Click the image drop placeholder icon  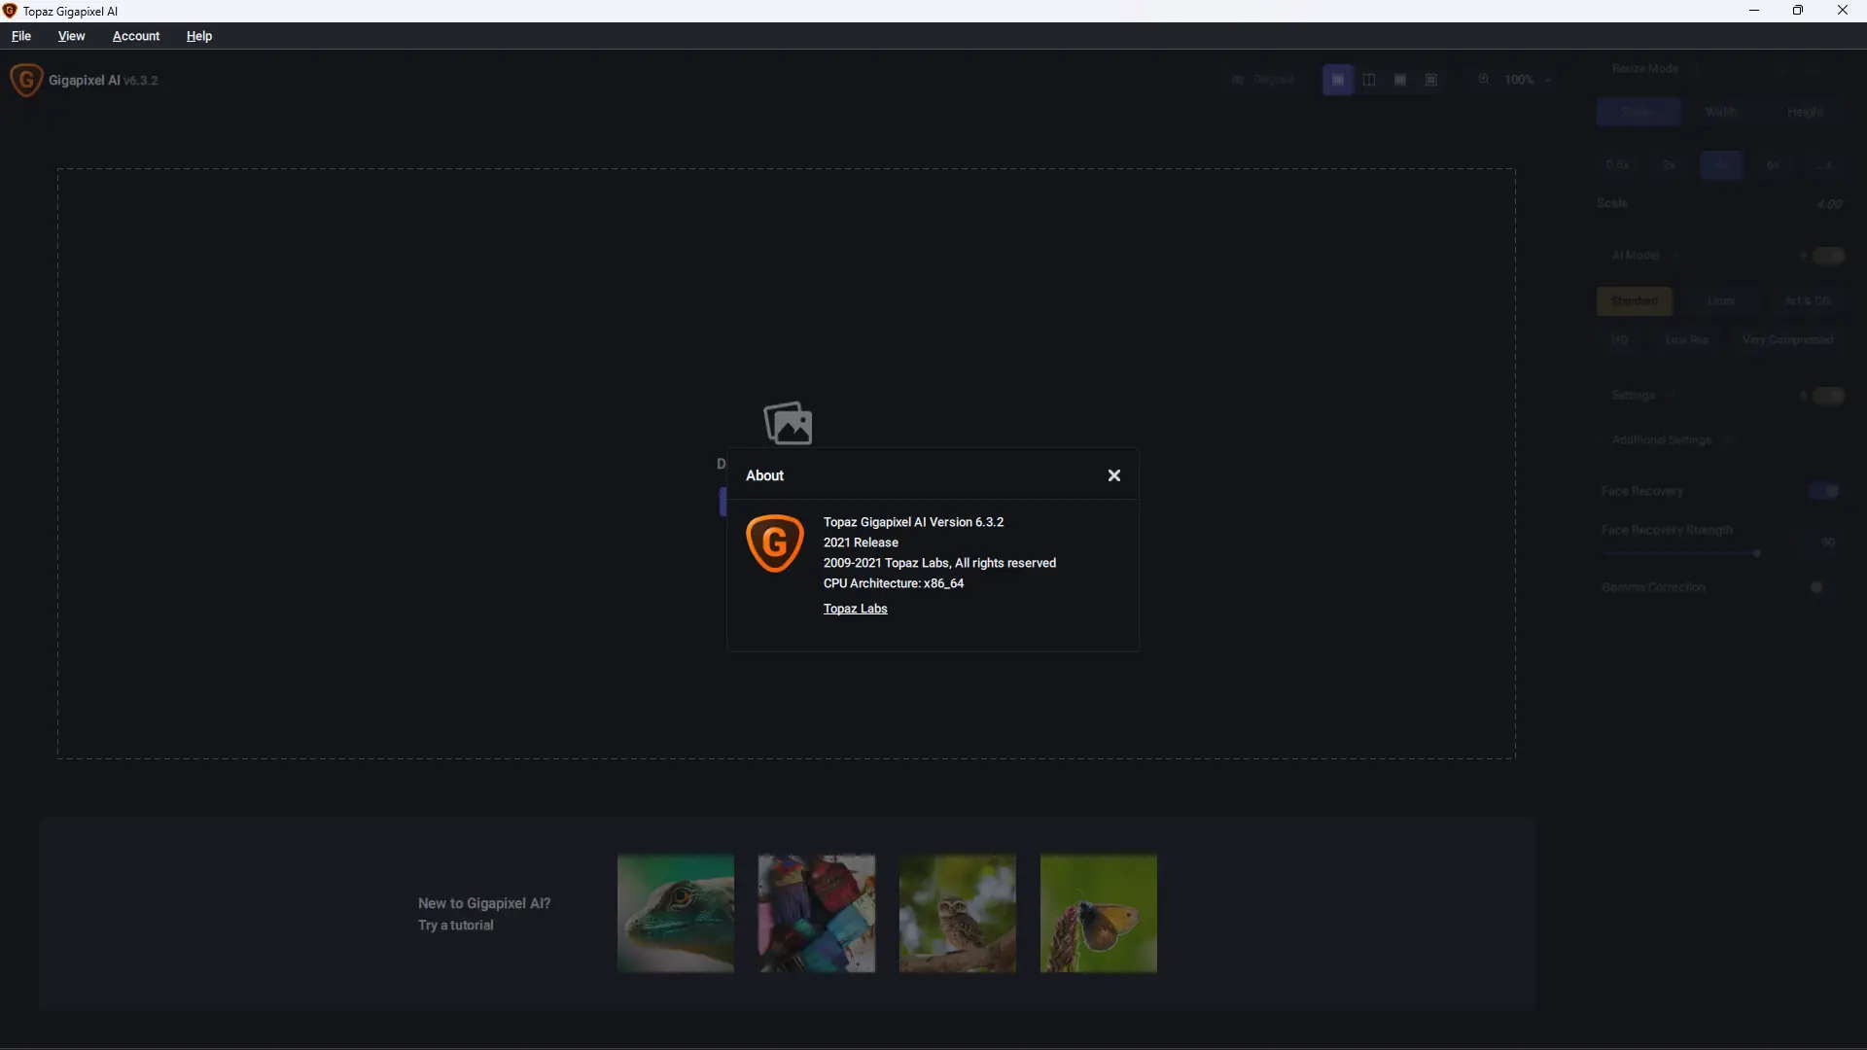(788, 423)
